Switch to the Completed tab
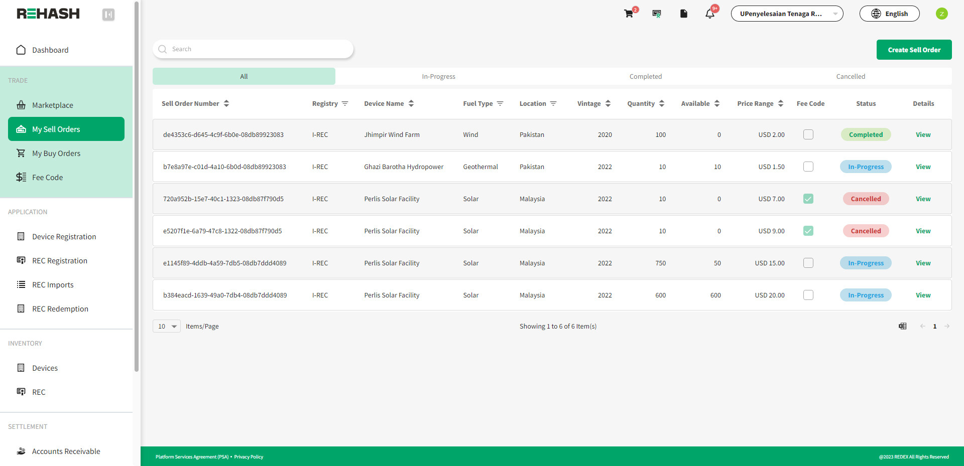The width and height of the screenshot is (964, 466). [645, 76]
